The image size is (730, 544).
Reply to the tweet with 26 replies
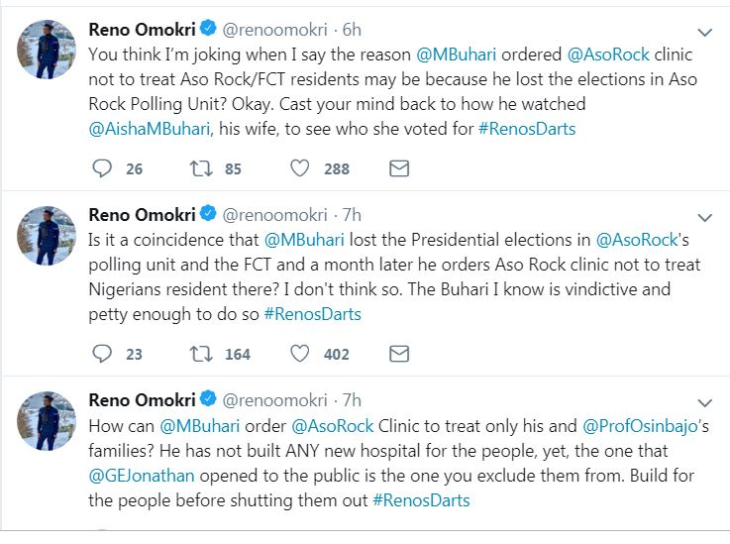[102, 168]
